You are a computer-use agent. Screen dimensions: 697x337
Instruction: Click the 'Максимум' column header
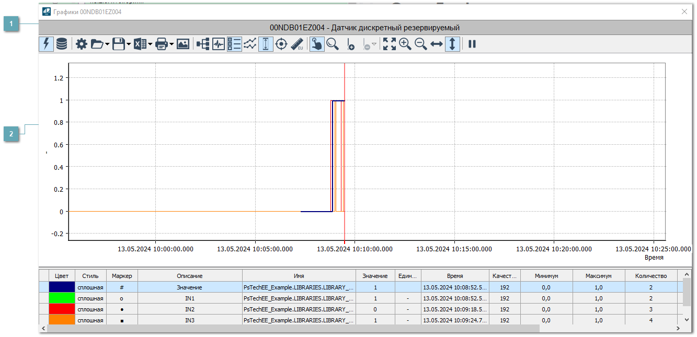click(598, 276)
